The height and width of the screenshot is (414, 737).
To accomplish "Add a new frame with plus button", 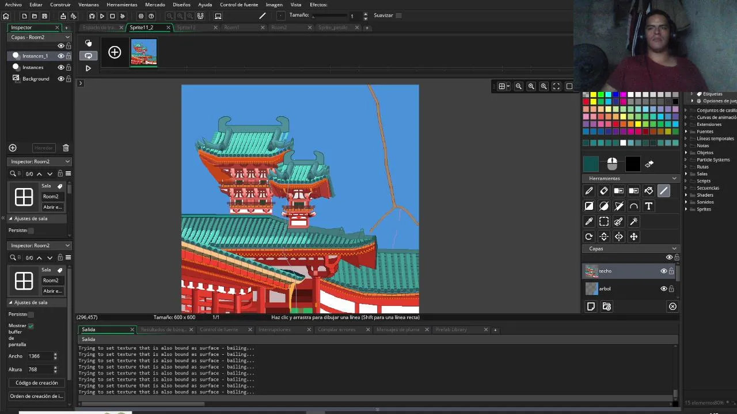I will [x=115, y=53].
